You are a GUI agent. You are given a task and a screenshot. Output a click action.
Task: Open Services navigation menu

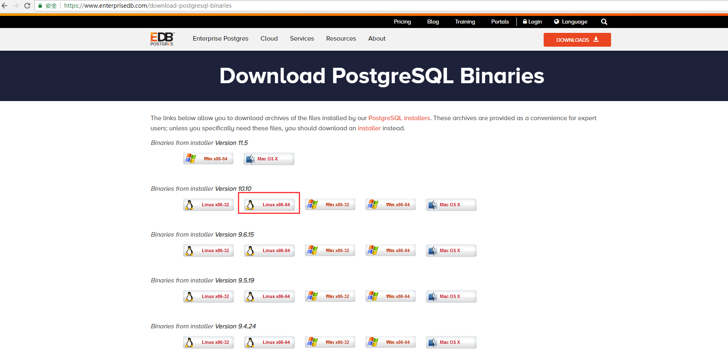tap(302, 39)
